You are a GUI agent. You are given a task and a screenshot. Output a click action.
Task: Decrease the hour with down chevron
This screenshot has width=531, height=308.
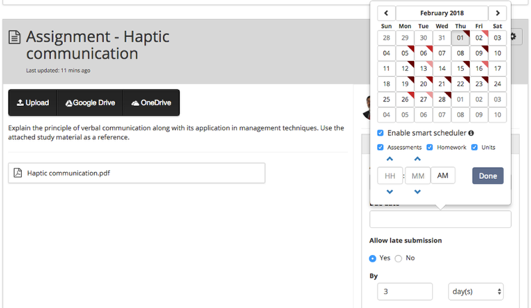coord(390,191)
